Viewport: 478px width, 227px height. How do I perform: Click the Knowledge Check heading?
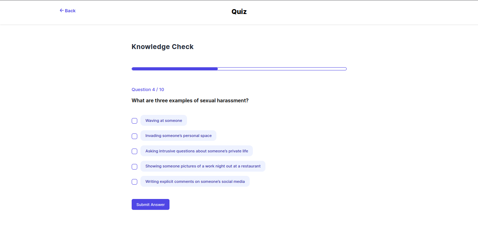point(162,47)
